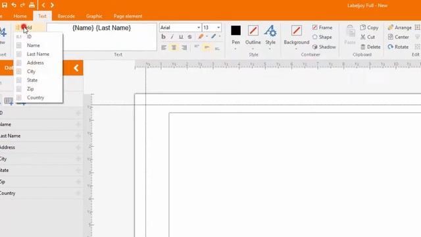
Task: Toggle strikethrough formatting
Action: point(190,37)
